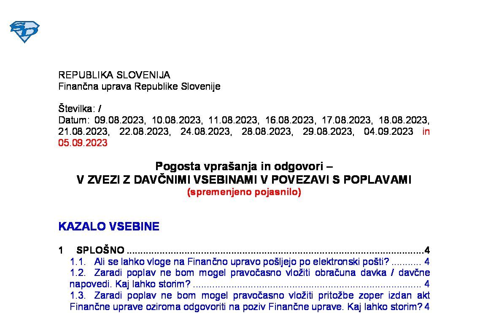This screenshot has width=488, height=313.
Task: Click the red text (spremenjeno pojasnilo)
Action: [x=244, y=192]
